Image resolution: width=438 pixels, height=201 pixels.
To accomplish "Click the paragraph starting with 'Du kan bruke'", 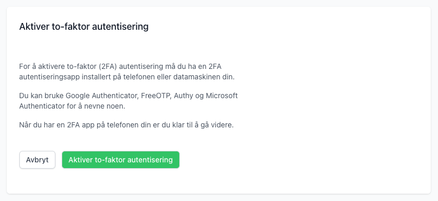I will point(129,101).
